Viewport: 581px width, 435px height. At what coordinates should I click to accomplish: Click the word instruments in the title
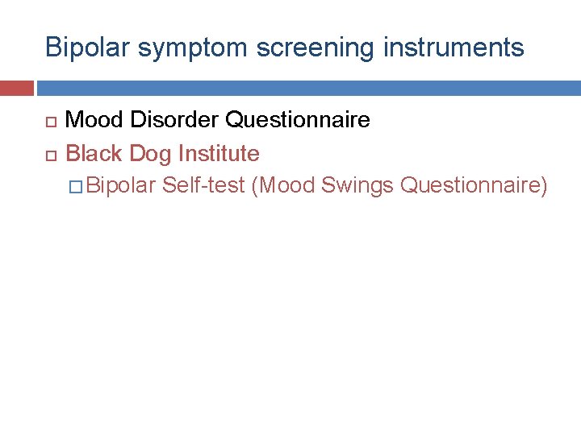pos(454,48)
